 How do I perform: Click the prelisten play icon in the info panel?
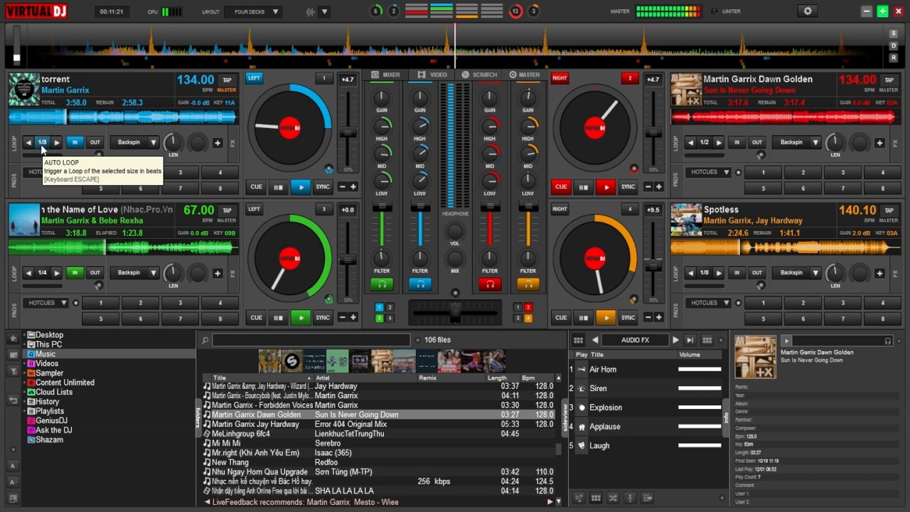pyautogui.click(x=786, y=341)
